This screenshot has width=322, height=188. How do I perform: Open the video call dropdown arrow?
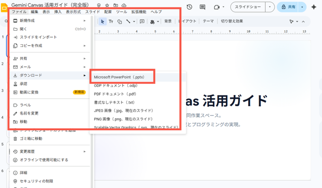tap(223, 7)
